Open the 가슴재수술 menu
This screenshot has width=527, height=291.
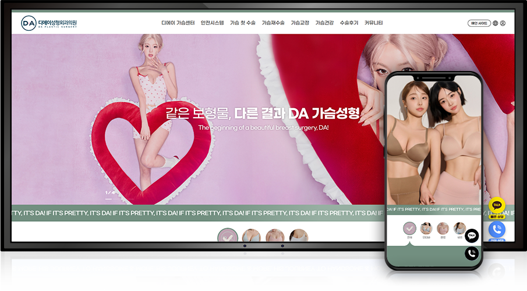click(273, 23)
